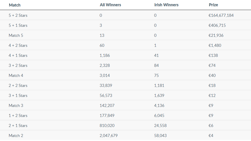Click the Match 4 row label
The height and width of the screenshot is (141, 251).
point(16,76)
